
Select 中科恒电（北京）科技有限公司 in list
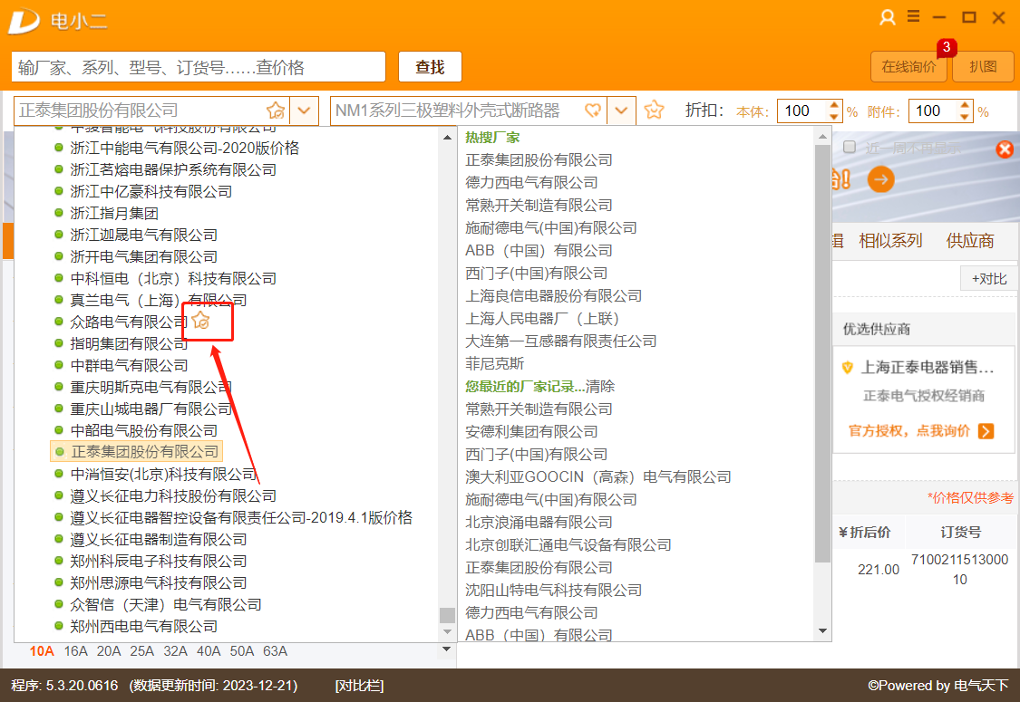(x=173, y=278)
